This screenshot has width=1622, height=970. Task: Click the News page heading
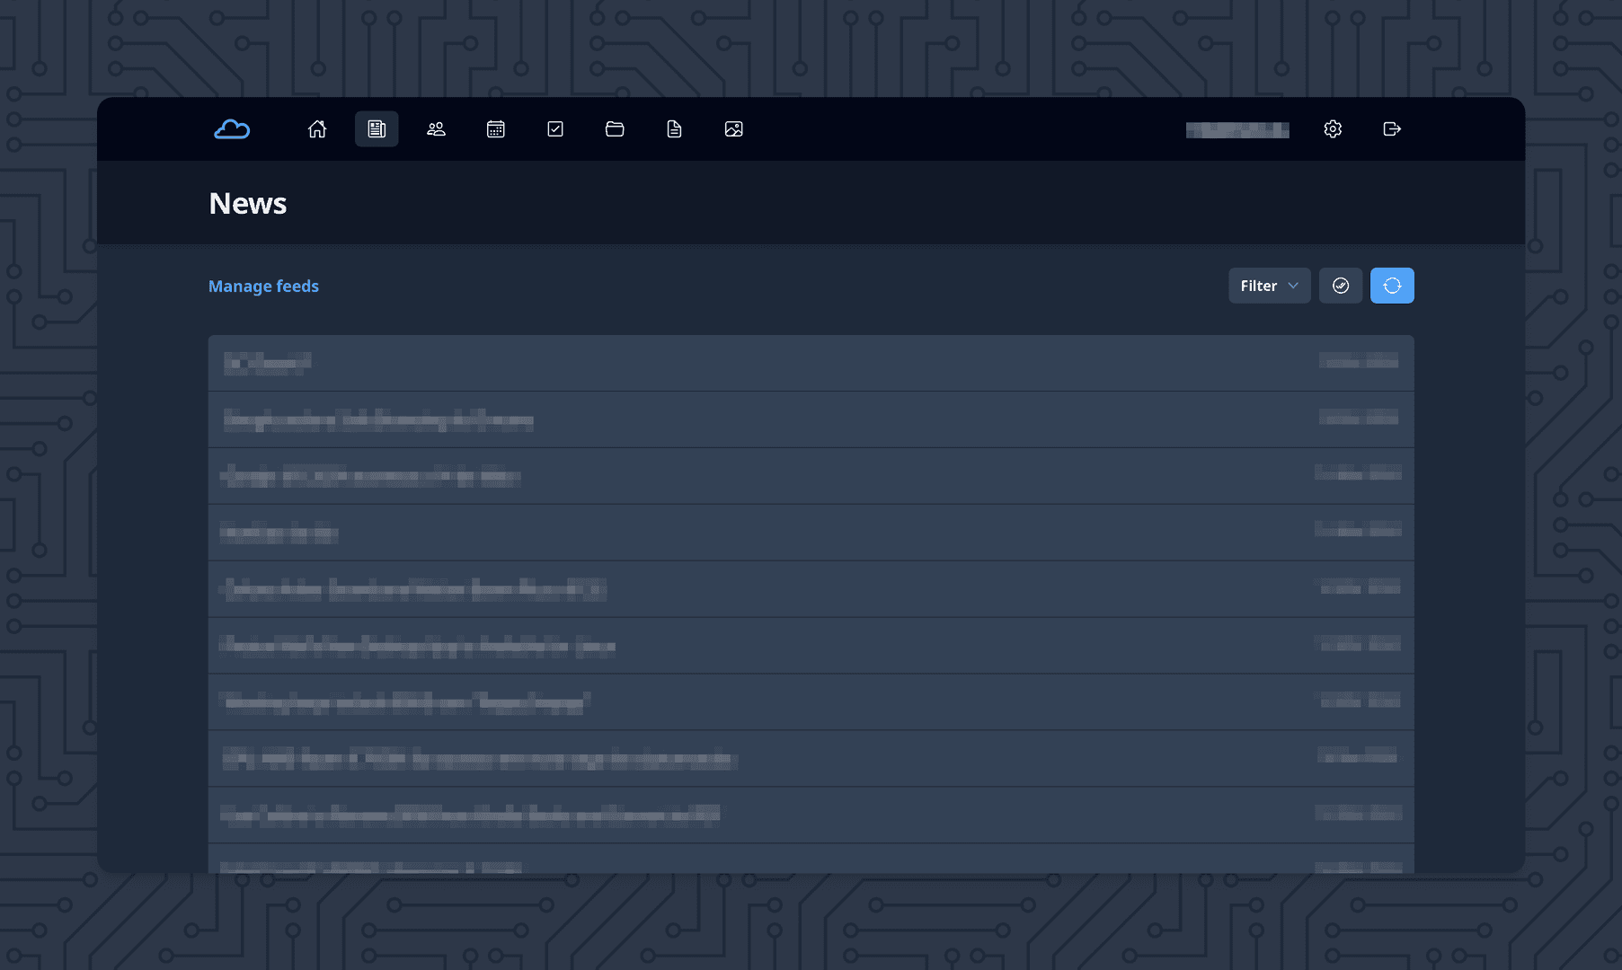point(247,203)
